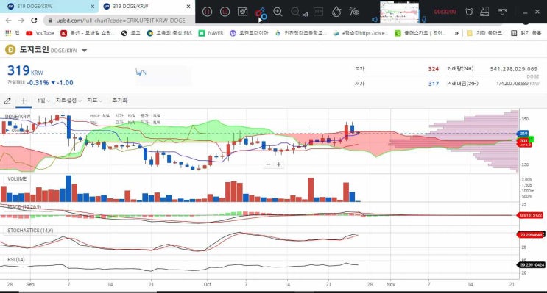The width and height of the screenshot is (547, 293).
Task: Click the droplet effect icon in recorder
Action: point(336,12)
